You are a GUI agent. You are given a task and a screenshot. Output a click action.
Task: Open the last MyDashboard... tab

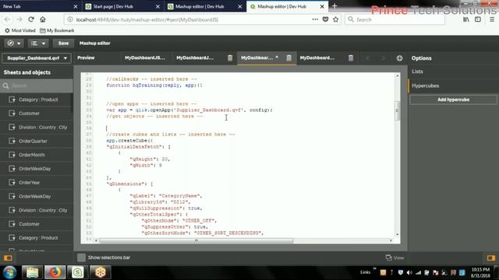(x=317, y=58)
